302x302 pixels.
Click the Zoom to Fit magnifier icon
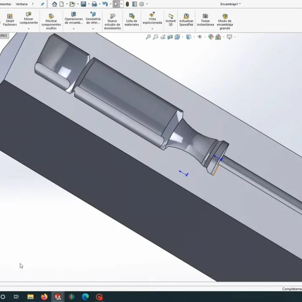coord(148,37)
